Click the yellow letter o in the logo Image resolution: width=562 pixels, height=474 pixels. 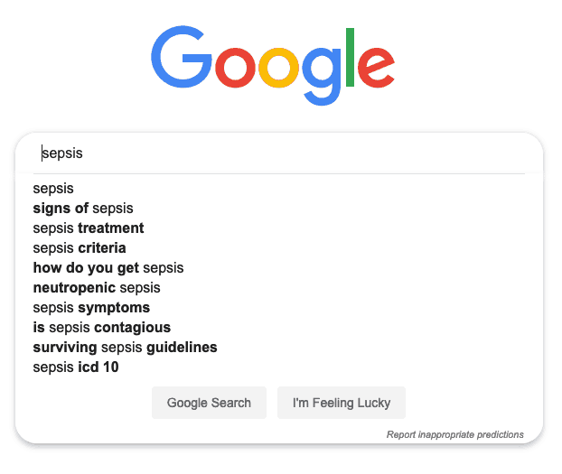(278, 68)
